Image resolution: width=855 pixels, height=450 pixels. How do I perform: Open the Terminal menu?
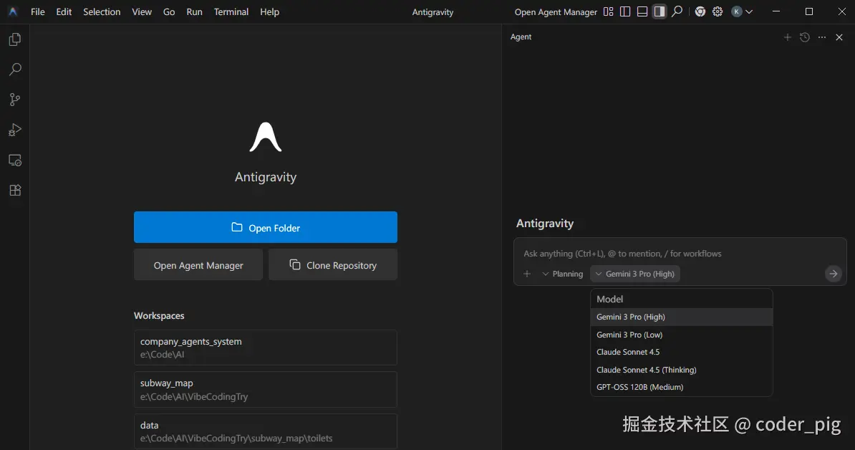[231, 12]
